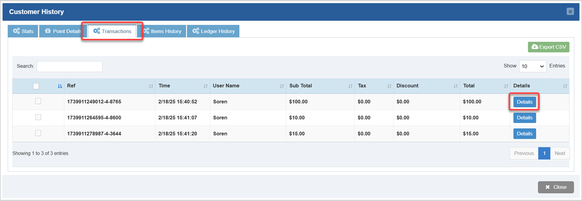Click time 2/18/25 15:41:07
The width and height of the screenshot is (582, 201).
[x=178, y=118]
